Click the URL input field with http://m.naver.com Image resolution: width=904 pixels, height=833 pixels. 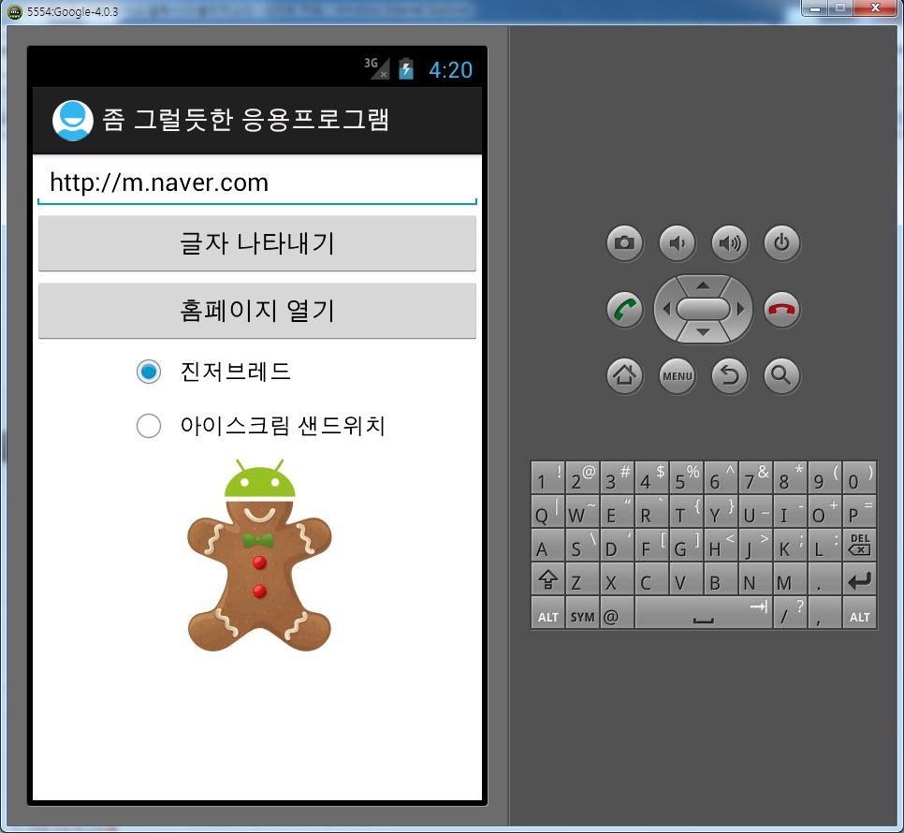(x=257, y=183)
